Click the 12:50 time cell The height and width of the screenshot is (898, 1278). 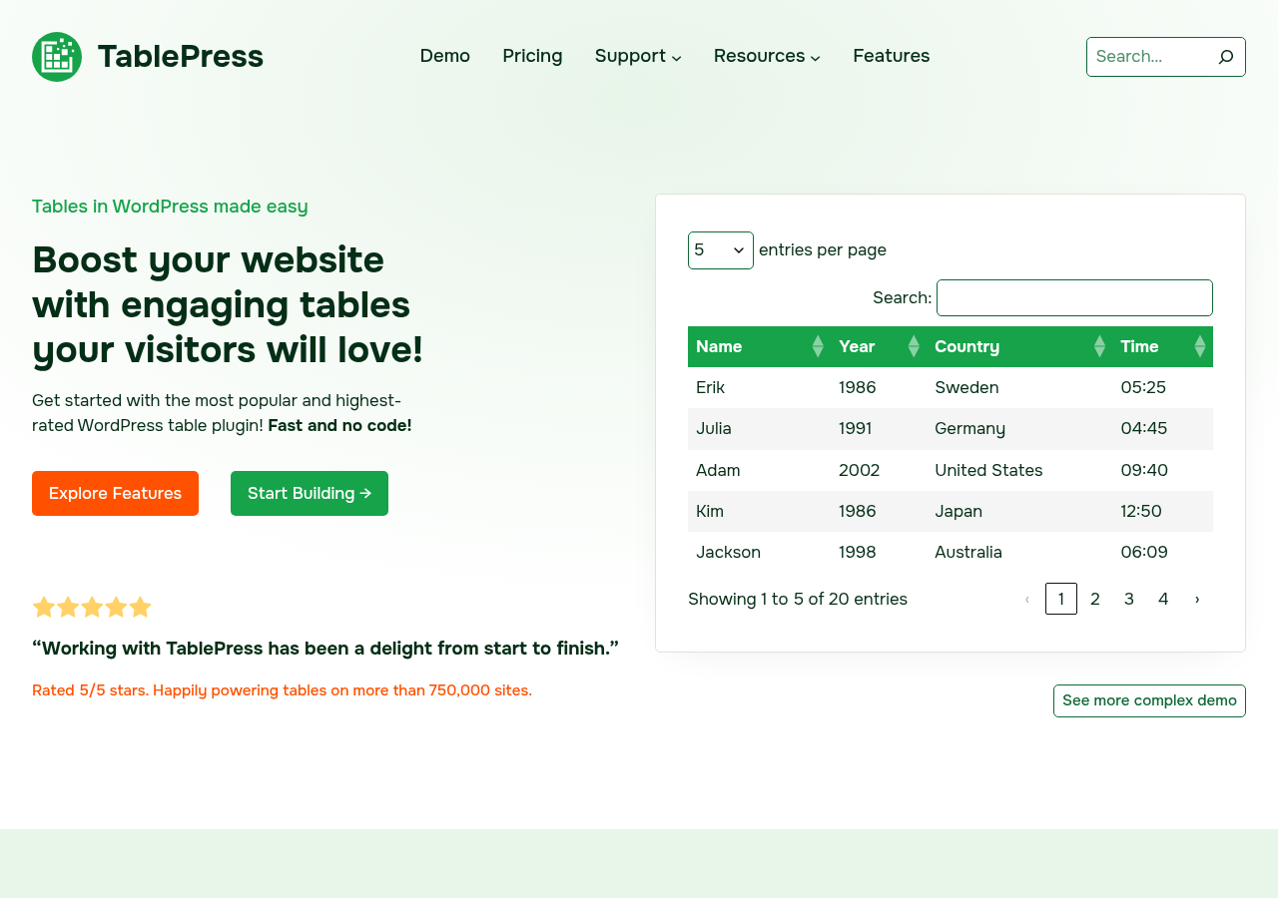1162,511
